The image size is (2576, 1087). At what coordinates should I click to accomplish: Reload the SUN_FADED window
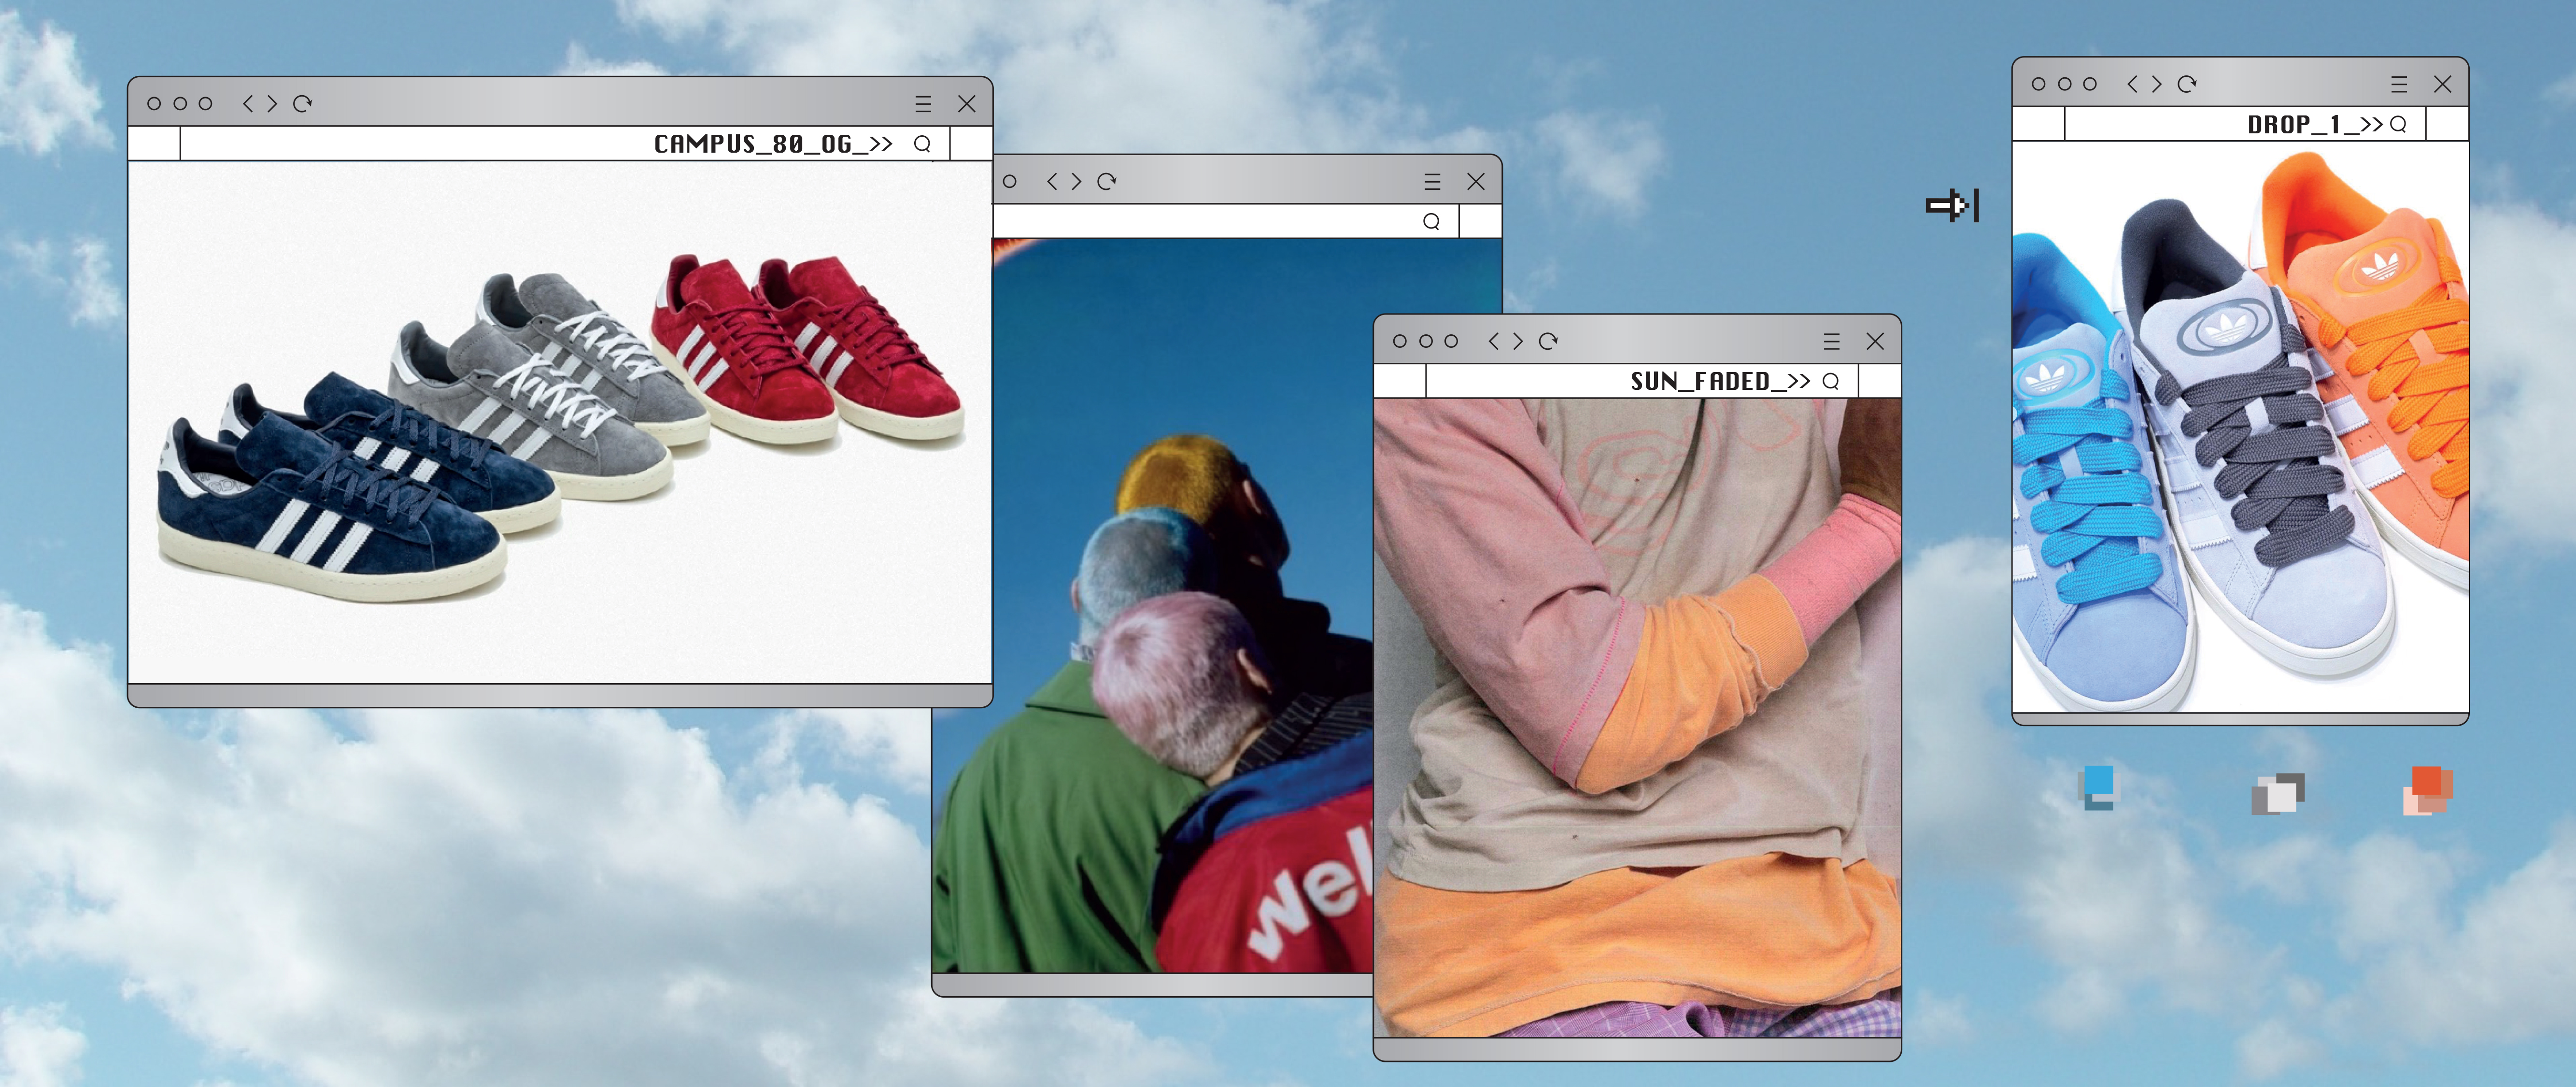pyautogui.click(x=1549, y=342)
